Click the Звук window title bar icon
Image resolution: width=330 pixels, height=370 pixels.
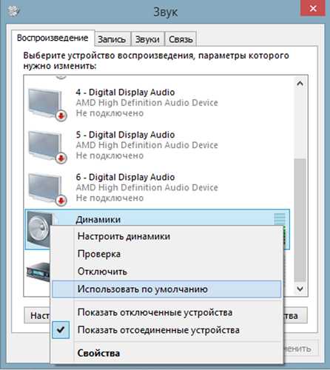[x=13, y=11]
